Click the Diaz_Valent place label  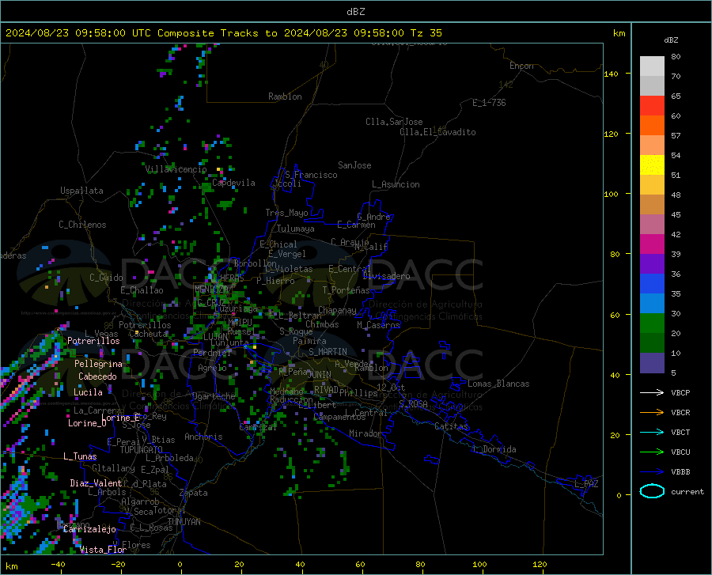pyautogui.click(x=96, y=483)
